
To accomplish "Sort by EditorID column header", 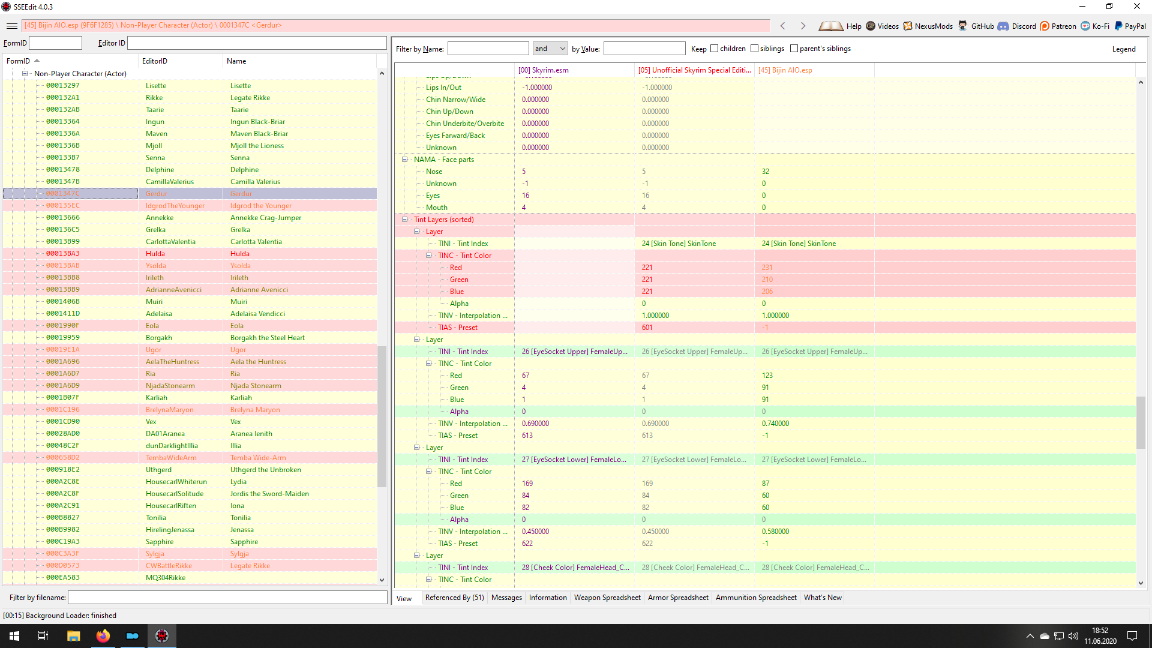I will (180, 61).
